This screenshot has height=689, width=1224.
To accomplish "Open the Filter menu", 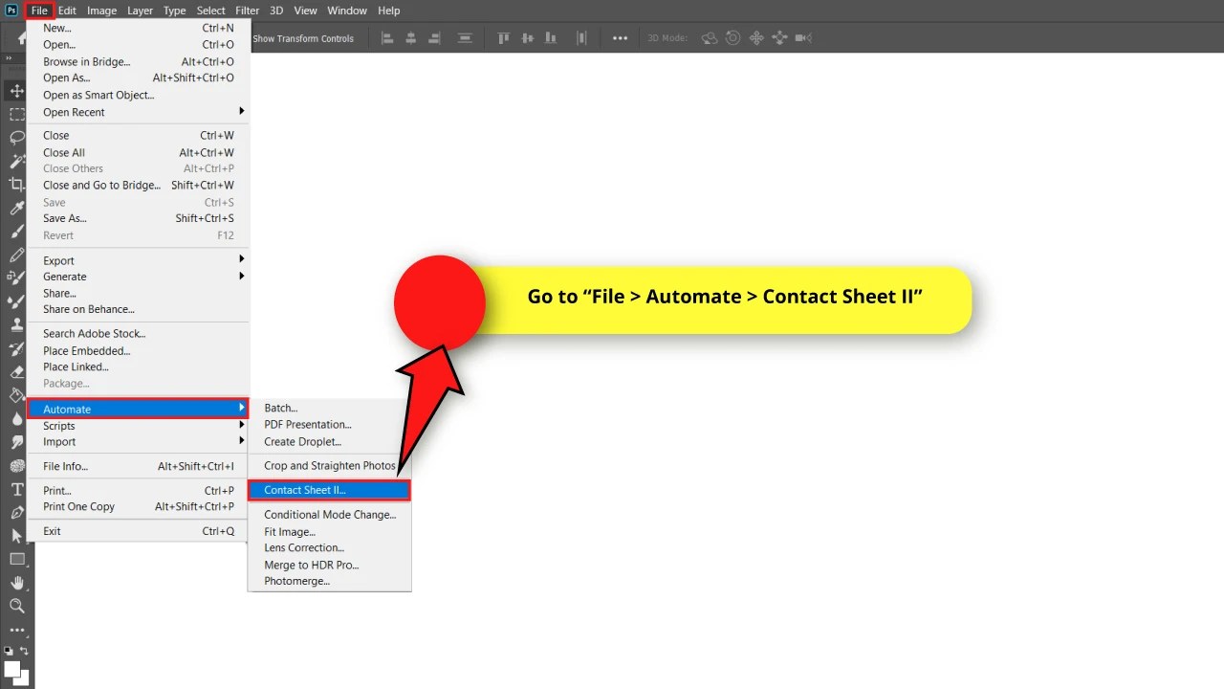I will (x=247, y=11).
